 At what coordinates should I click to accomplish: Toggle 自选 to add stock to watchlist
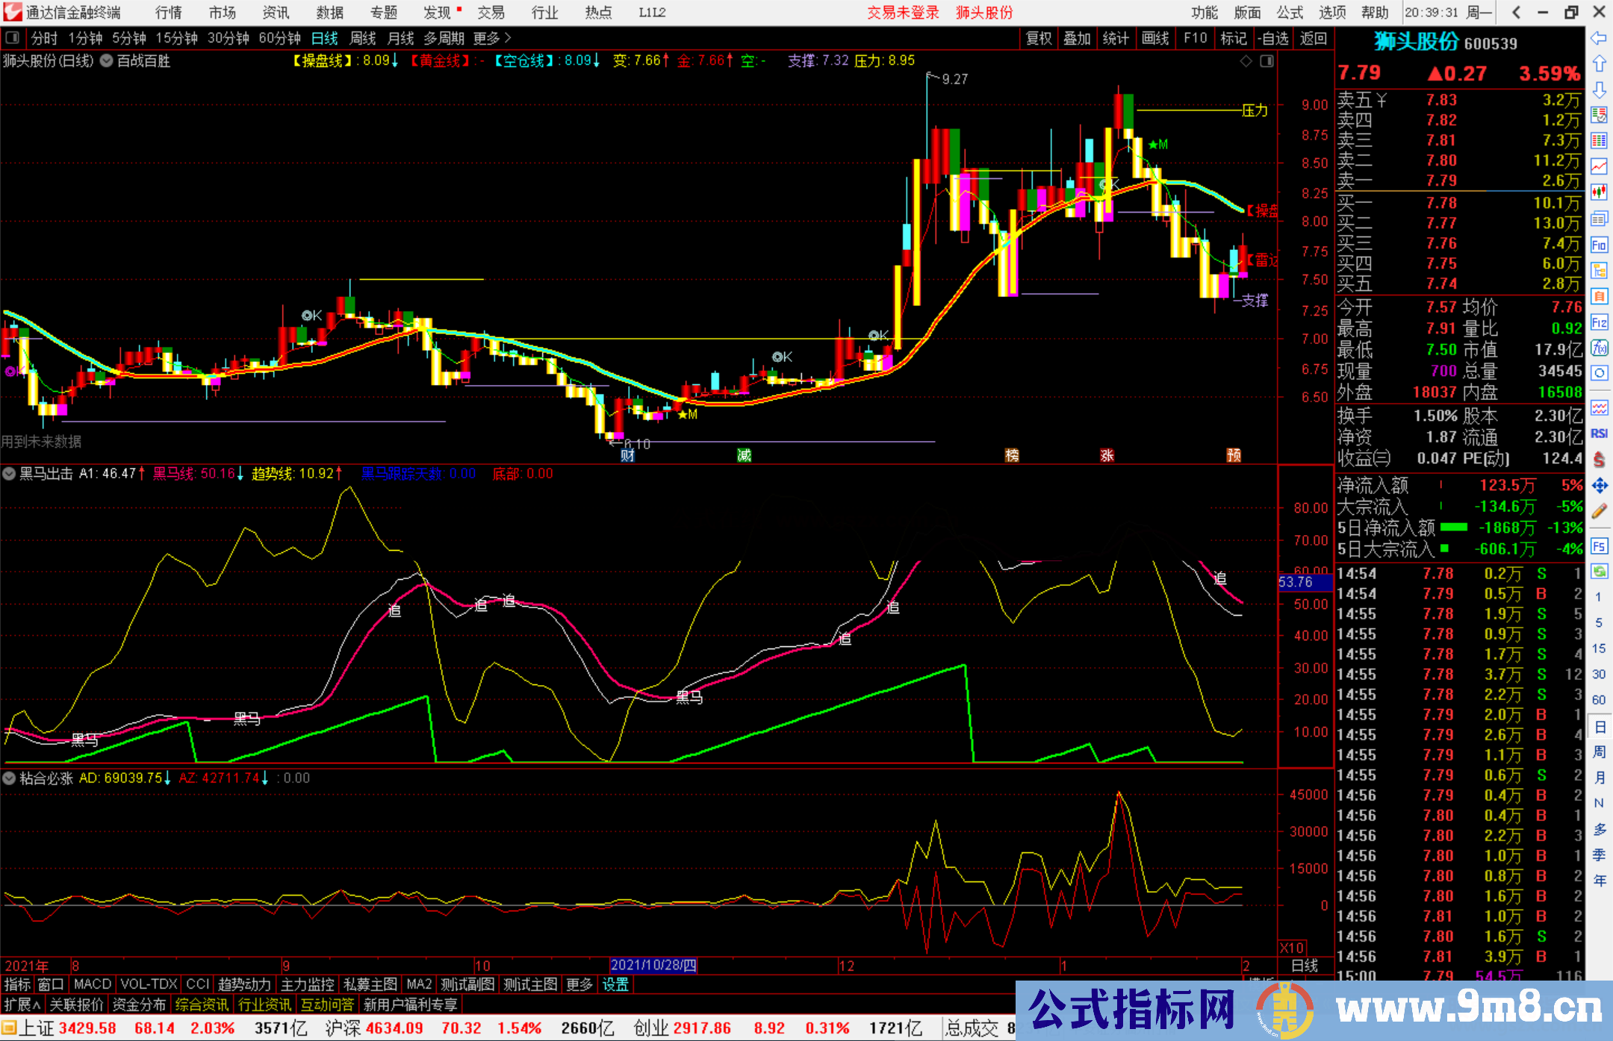[x=1275, y=38]
